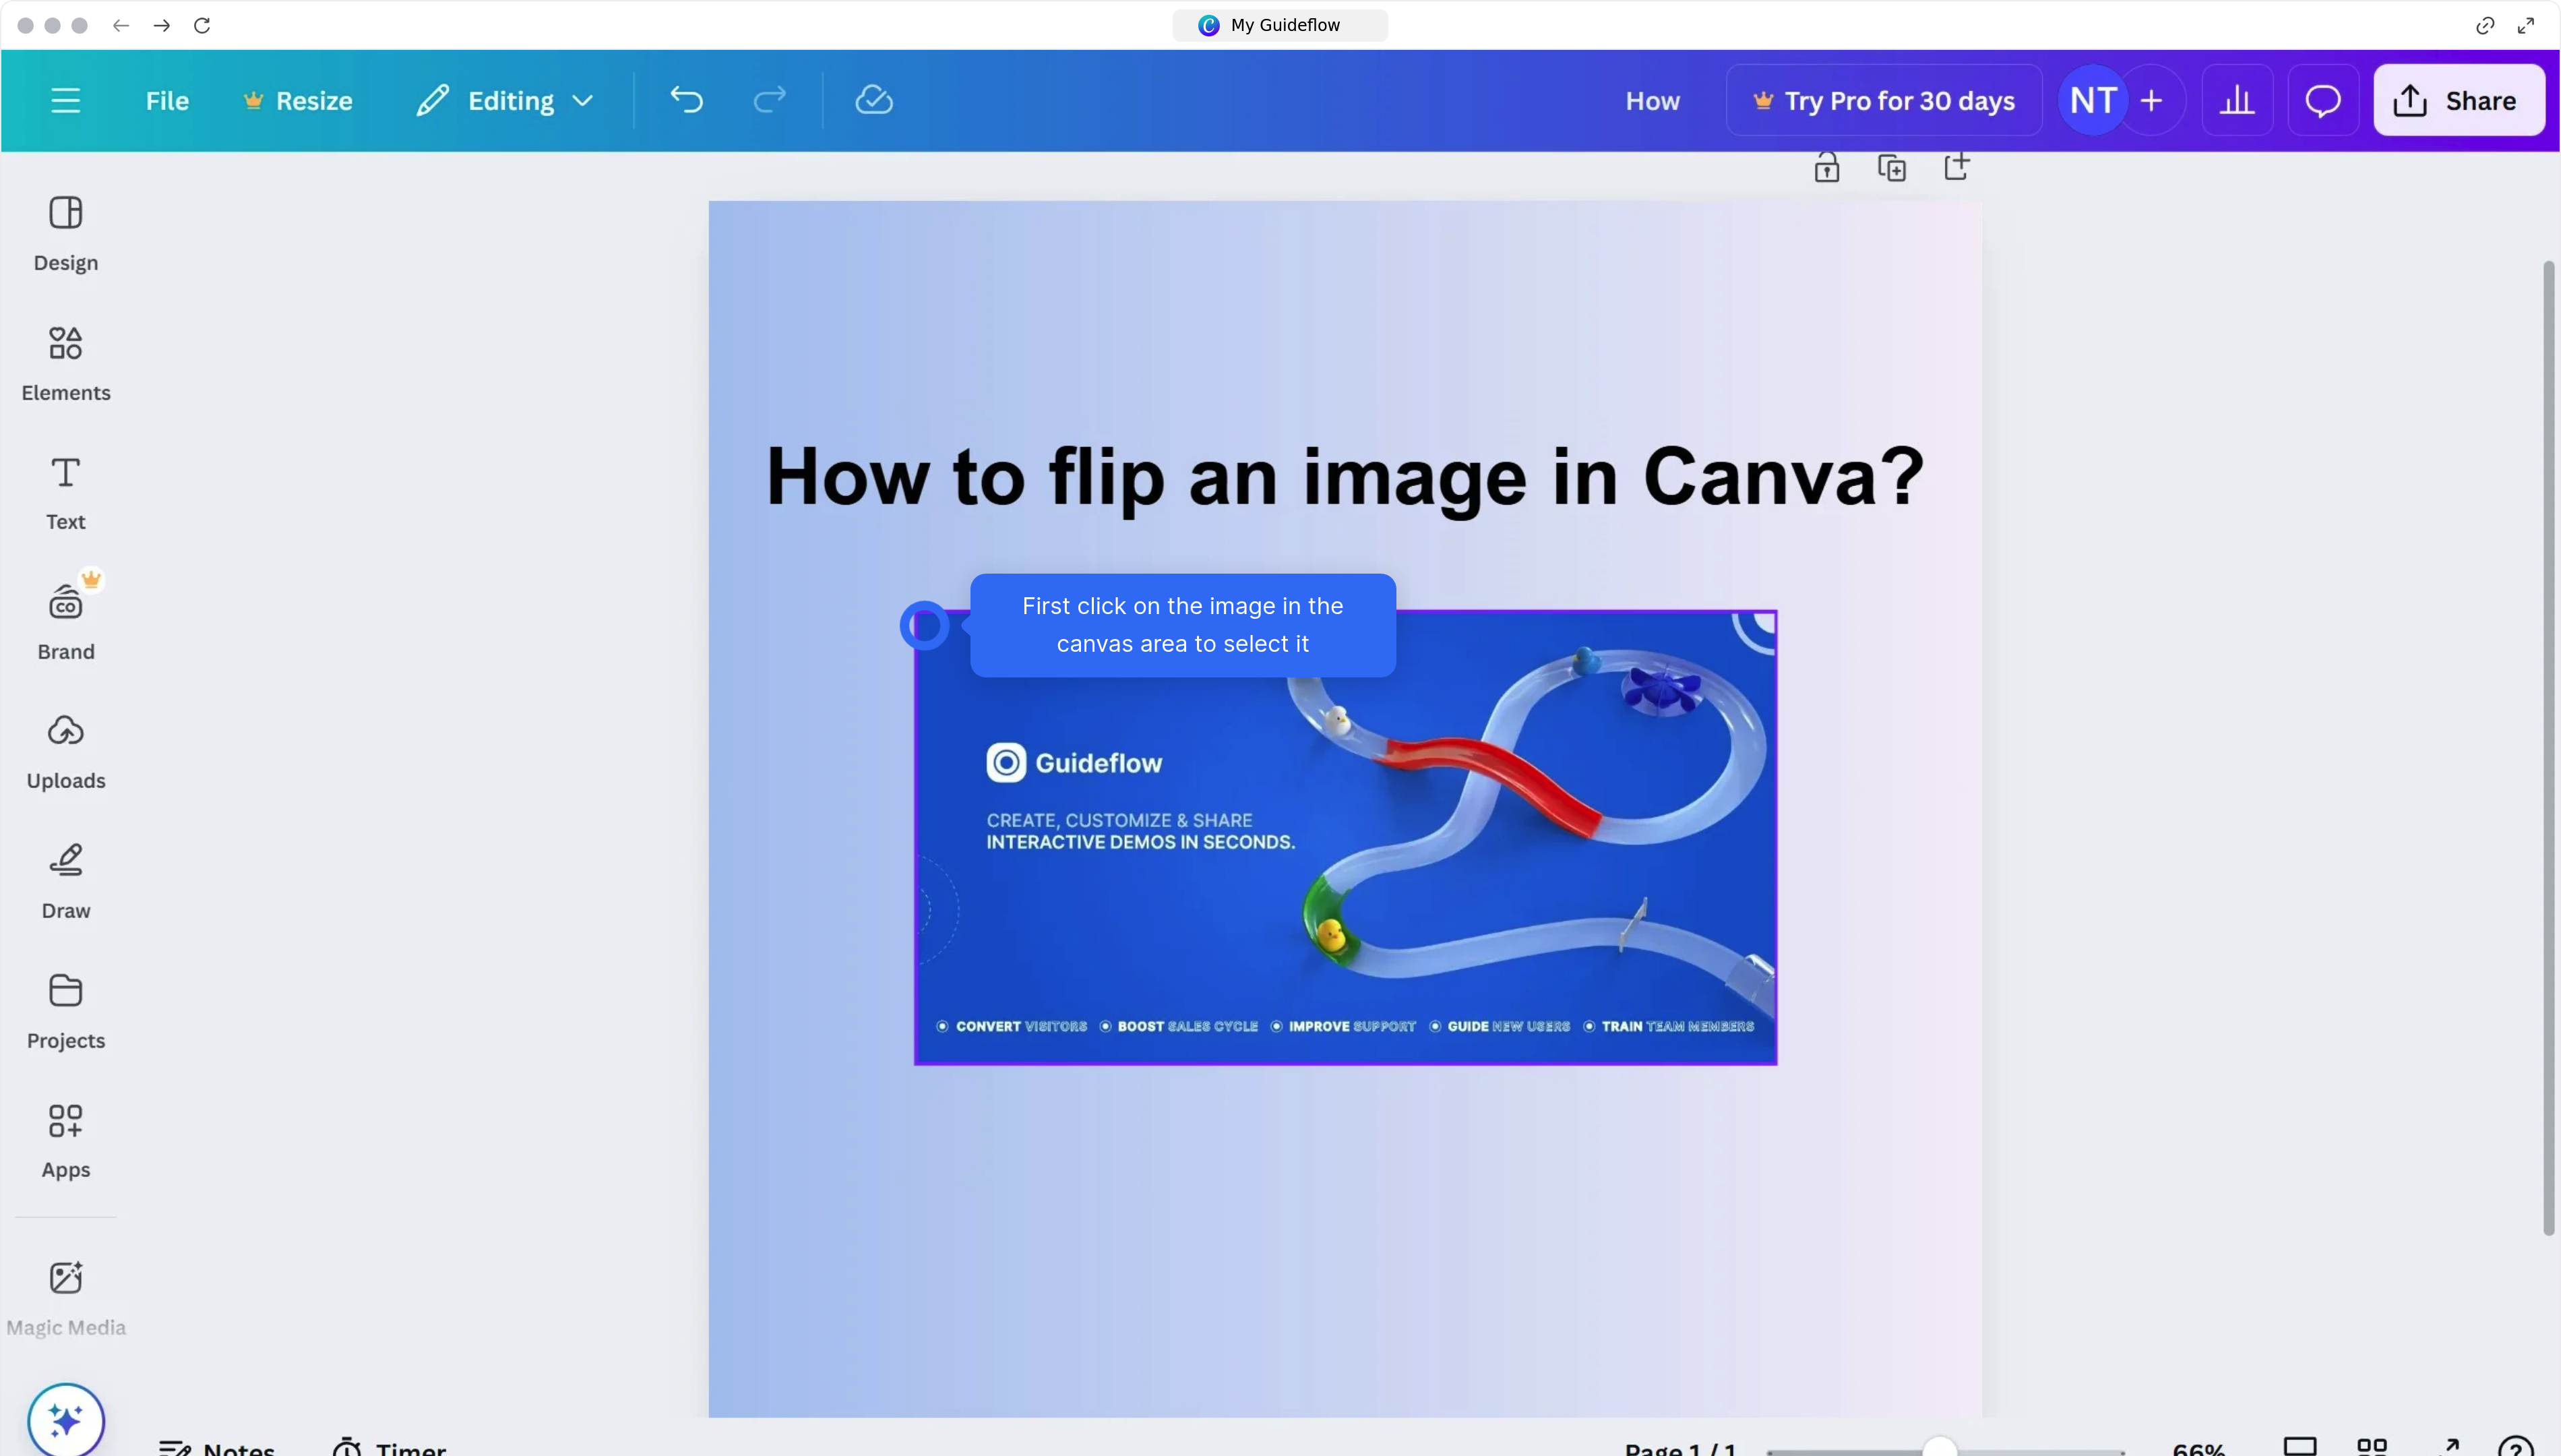Screen dimensions: 2561x1456
Task: Click Try Pro for 30 days
Action: pos(1884,100)
